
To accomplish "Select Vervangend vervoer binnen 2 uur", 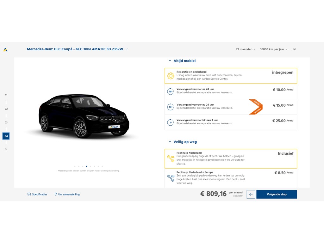I will (x=231, y=122).
